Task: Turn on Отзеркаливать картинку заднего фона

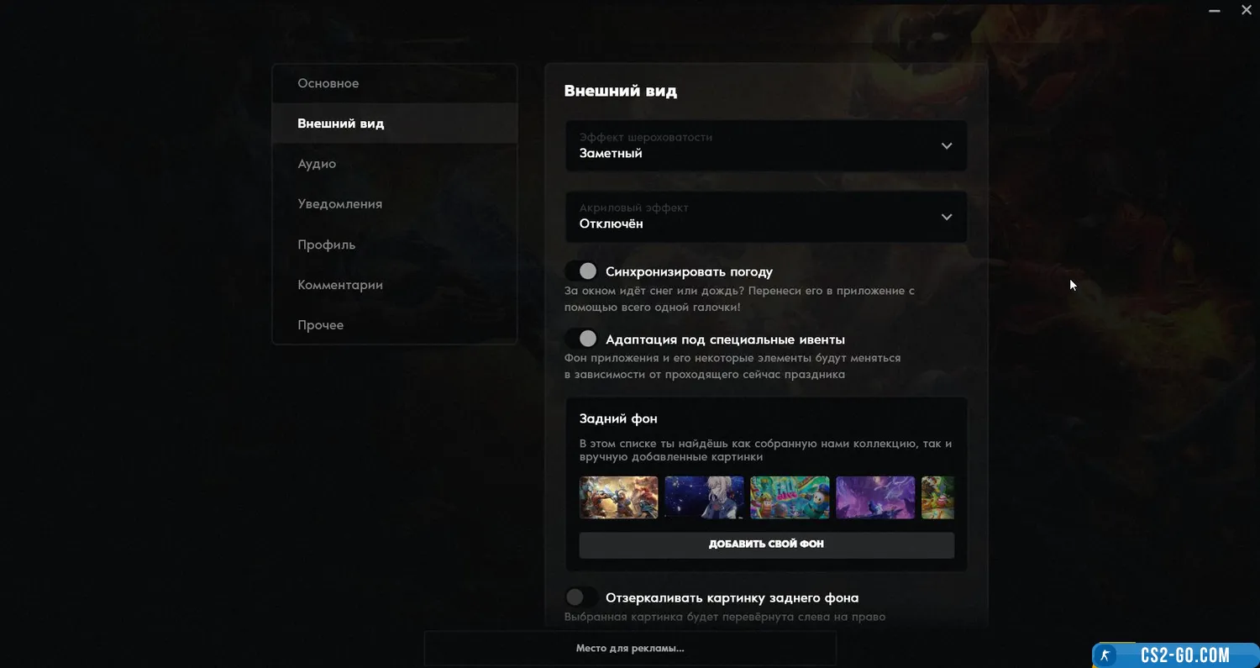Action: coord(581,597)
